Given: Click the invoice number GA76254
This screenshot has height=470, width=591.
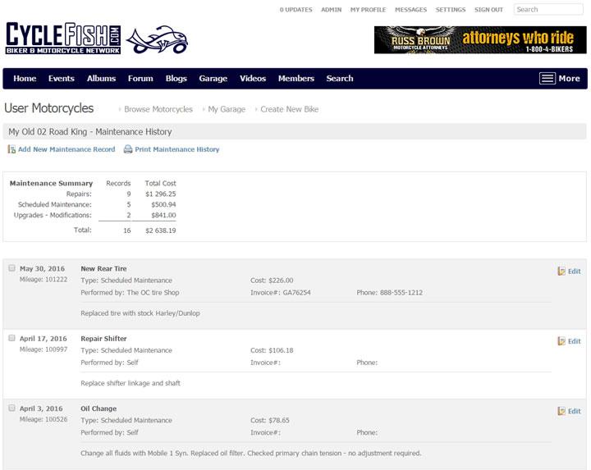Looking at the screenshot, I should [x=296, y=293].
